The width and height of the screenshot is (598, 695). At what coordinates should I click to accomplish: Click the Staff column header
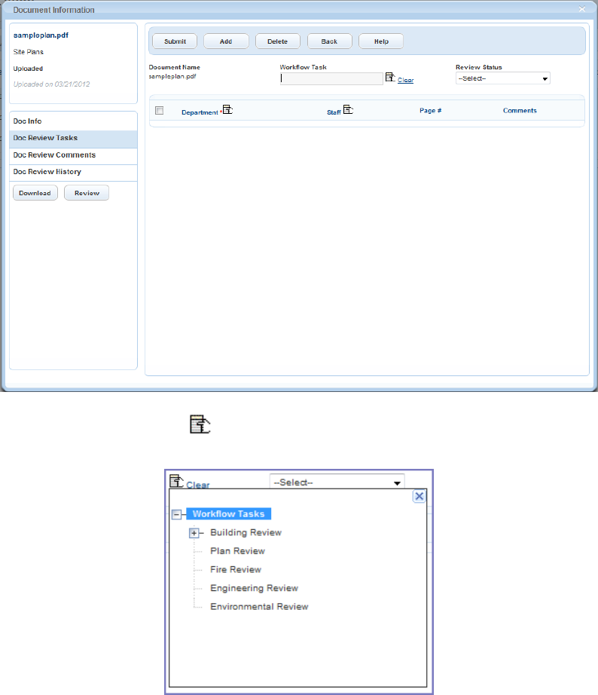click(334, 112)
